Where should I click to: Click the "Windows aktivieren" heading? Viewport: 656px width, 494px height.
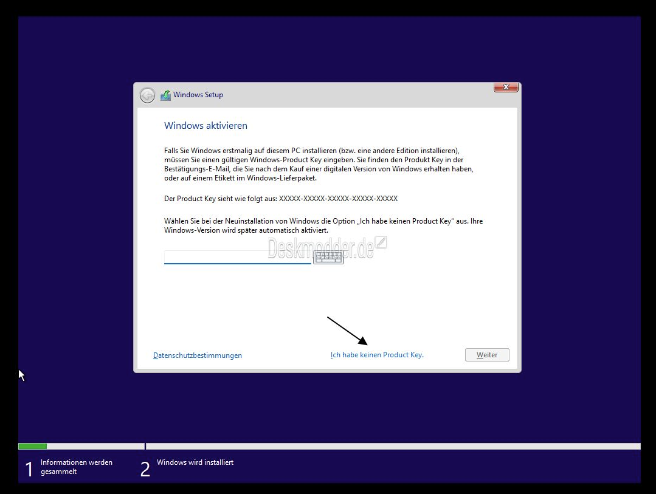pyautogui.click(x=205, y=126)
